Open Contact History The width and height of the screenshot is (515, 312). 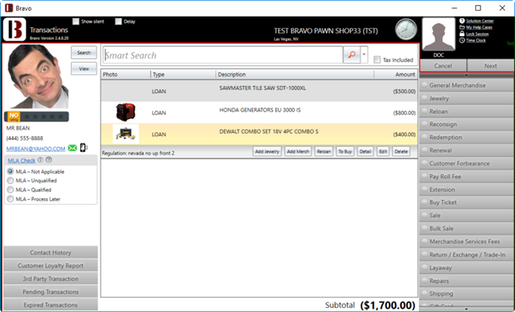[50, 253]
